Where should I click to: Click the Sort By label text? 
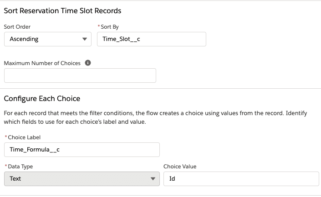[110, 27]
